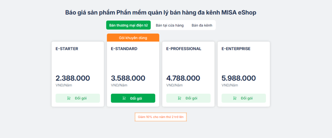The width and height of the screenshot is (332, 138).
Task: Choose Đổi gói for the E-STARTER plan
Action: click(78, 98)
